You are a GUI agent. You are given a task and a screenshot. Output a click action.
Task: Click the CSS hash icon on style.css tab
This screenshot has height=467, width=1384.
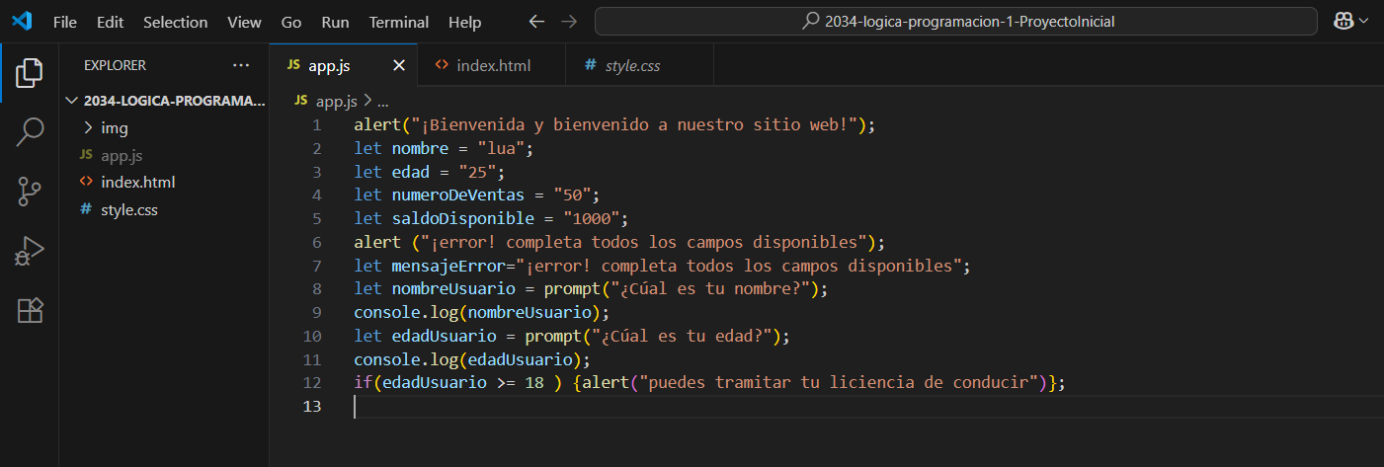click(x=591, y=65)
